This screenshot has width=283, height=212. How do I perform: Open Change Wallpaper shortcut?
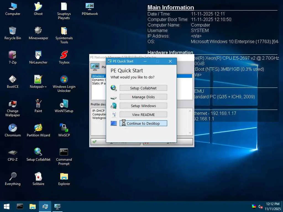pos(13,108)
